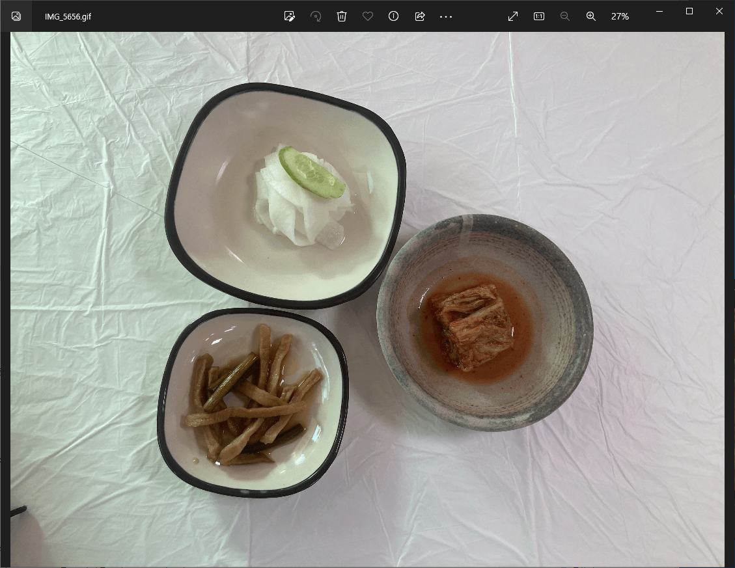The image size is (735, 568).
Task: Minimize the Photos window
Action: pyautogui.click(x=659, y=11)
